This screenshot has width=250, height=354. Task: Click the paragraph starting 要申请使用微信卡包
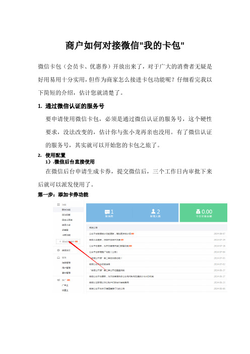pyautogui.click(x=129, y=132)
